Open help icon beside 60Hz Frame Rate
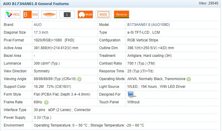 46,102
